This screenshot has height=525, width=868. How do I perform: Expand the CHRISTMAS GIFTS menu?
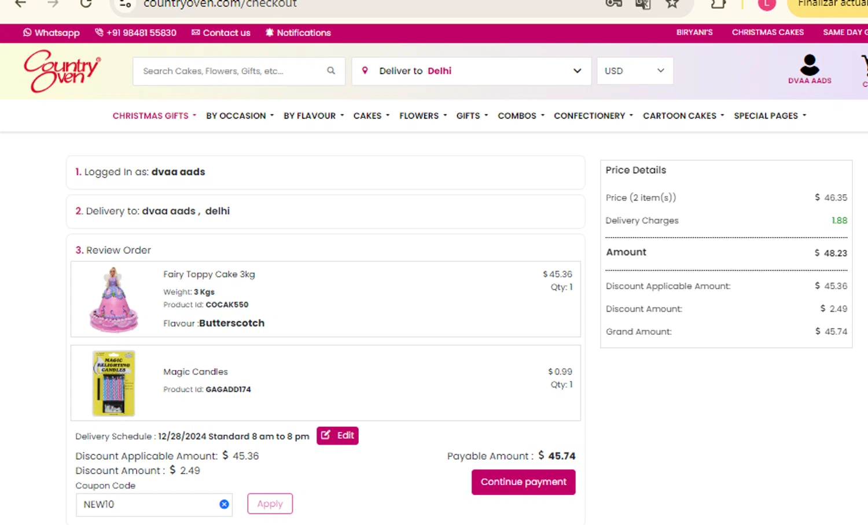pos(155,116)
